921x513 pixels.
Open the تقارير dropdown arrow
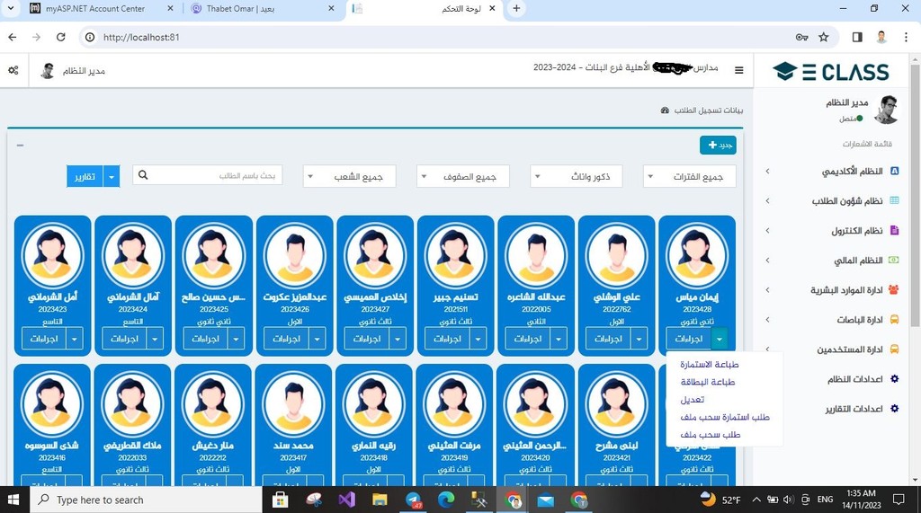112,176
